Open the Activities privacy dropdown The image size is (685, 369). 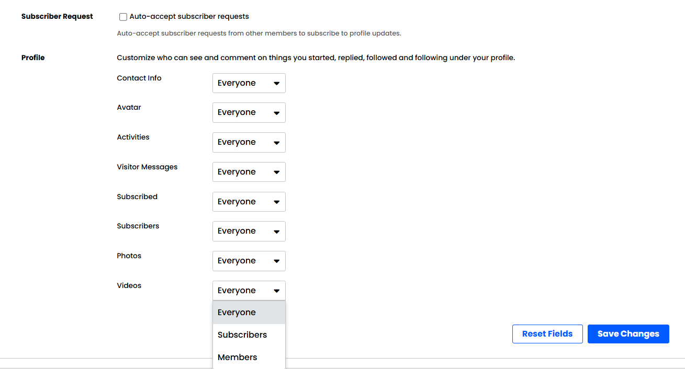249,142
